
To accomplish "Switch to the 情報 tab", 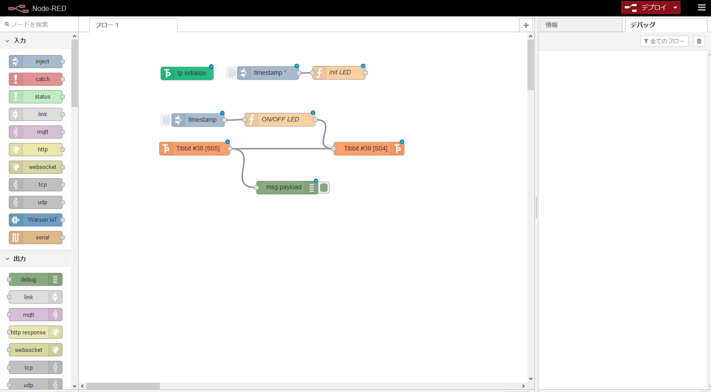I will click(581, 25).
